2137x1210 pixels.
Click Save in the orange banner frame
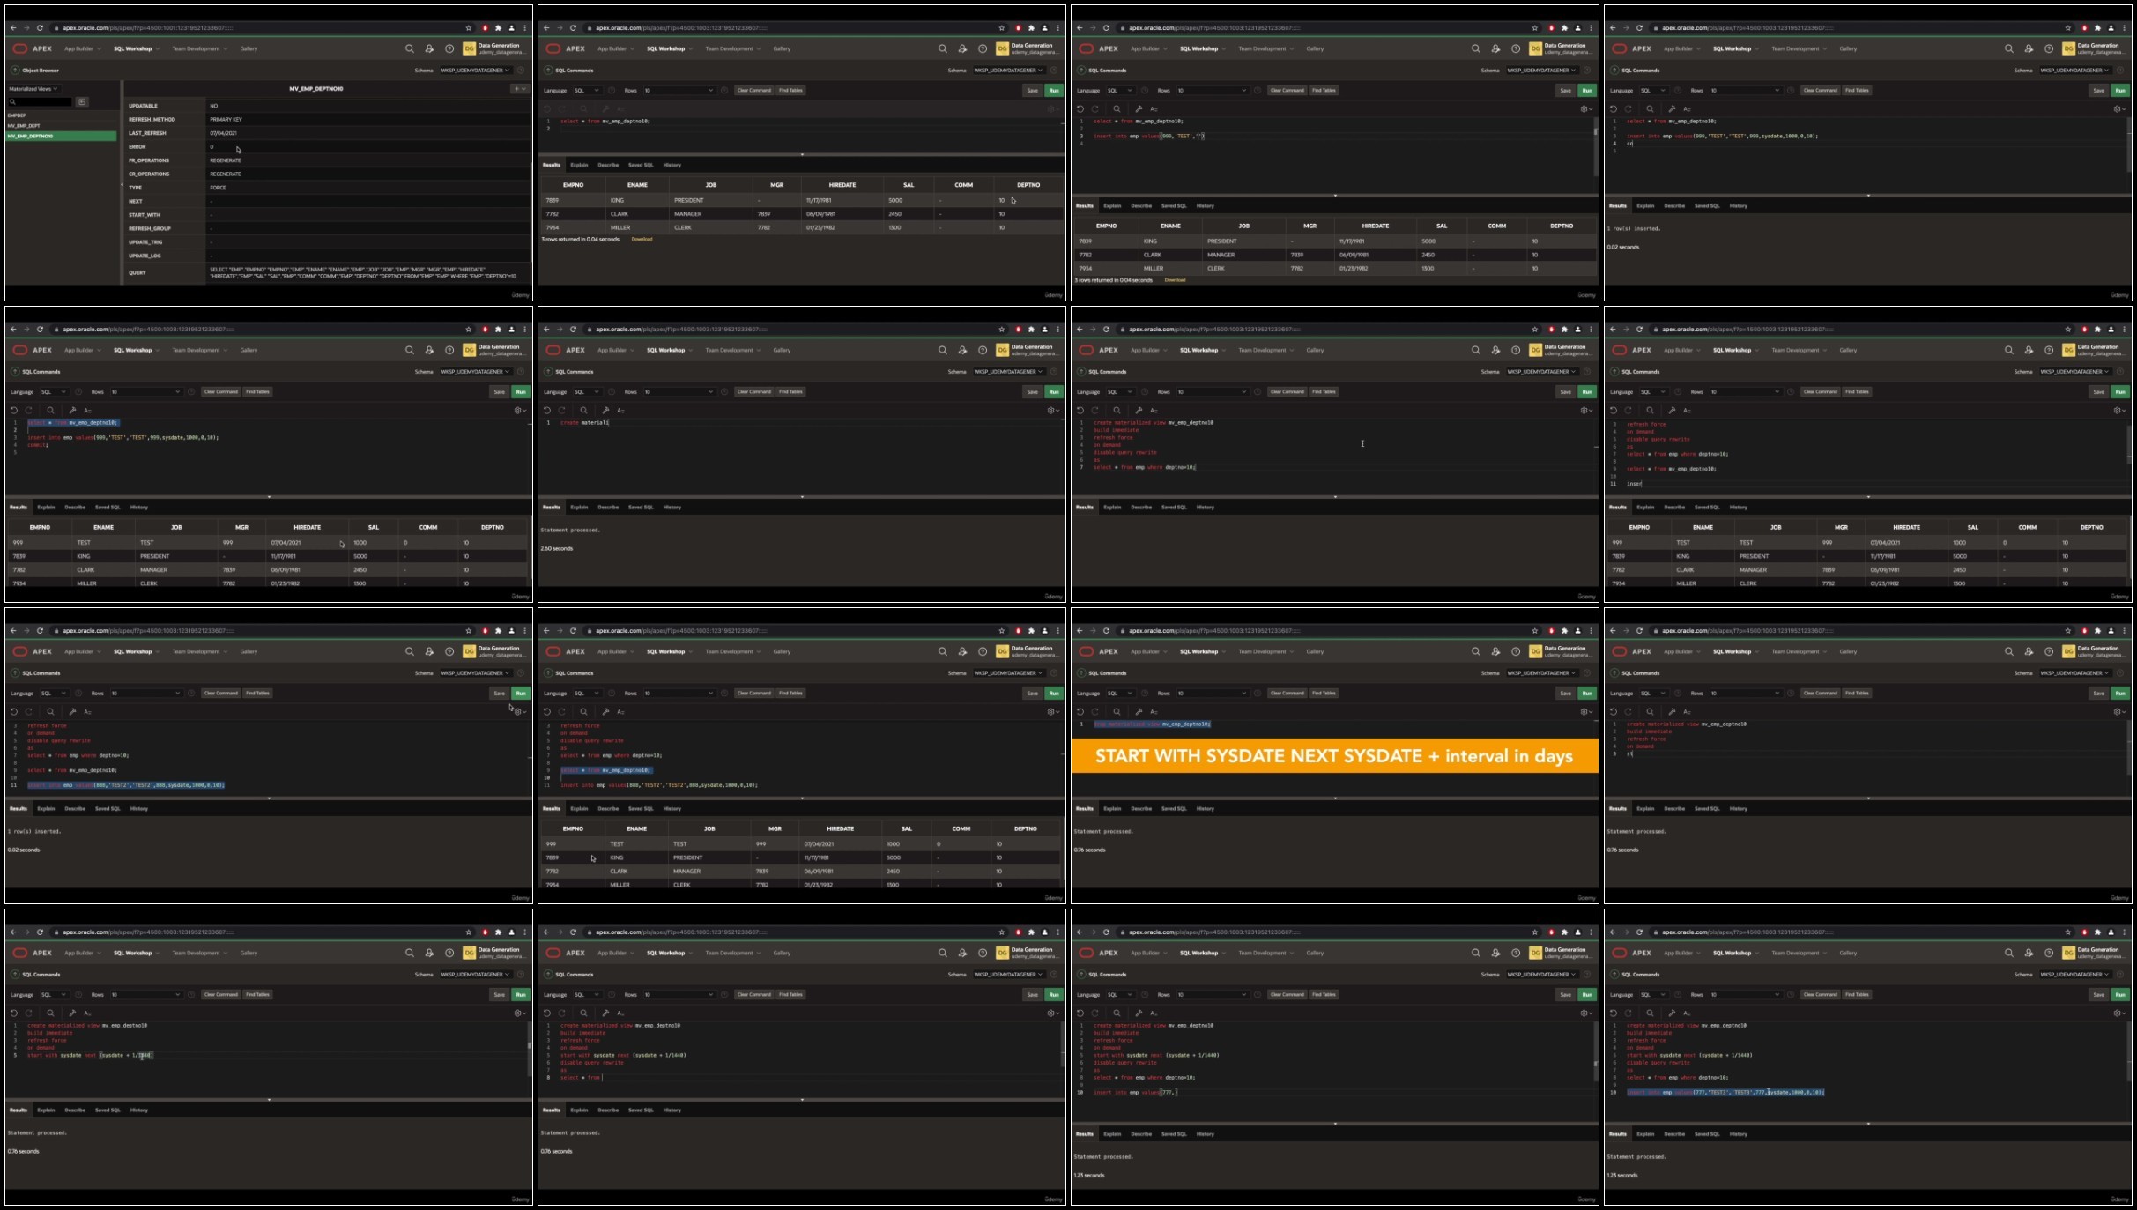tap(1565, 693)
